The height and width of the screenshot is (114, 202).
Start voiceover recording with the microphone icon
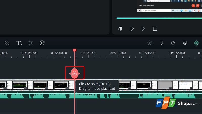173,43
